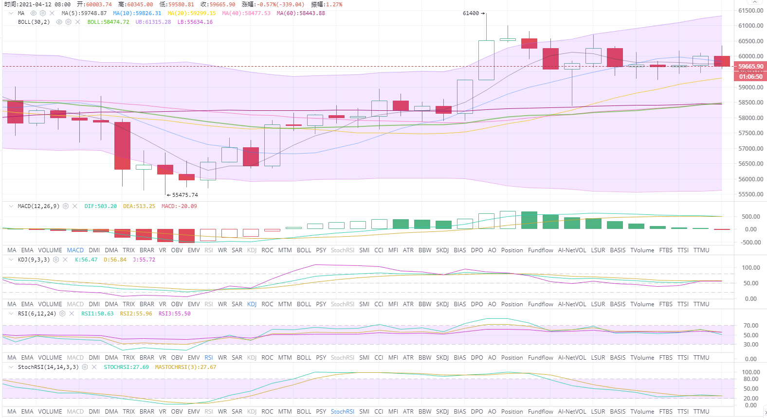Screen dimensions: 767x418
Task: Collapse the MA indicator legend chevron
Action: [11, 13]
